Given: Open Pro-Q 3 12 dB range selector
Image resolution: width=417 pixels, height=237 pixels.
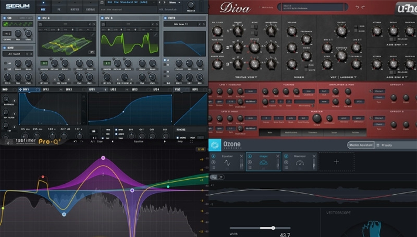Looking at the screenshot, I should click(200, 149).
